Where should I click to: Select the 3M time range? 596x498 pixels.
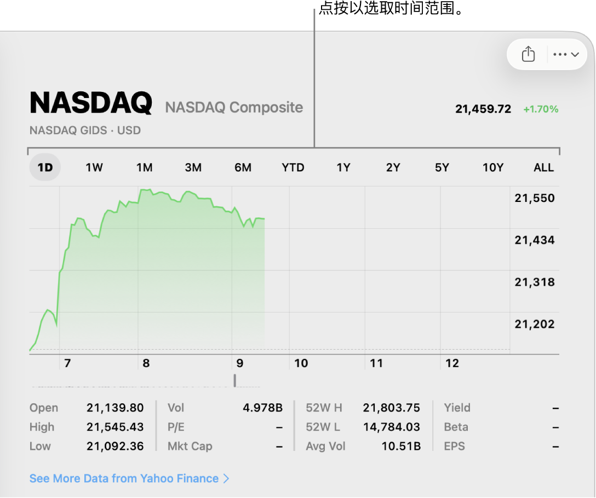(x=193, y=167)
